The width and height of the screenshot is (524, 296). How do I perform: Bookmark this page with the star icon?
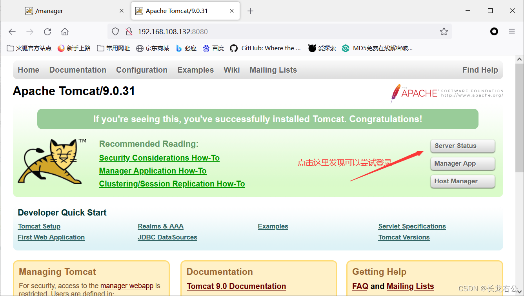(x=444, y=31)
